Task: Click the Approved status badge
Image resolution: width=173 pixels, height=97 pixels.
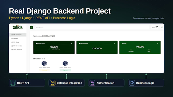Action: 65,70
